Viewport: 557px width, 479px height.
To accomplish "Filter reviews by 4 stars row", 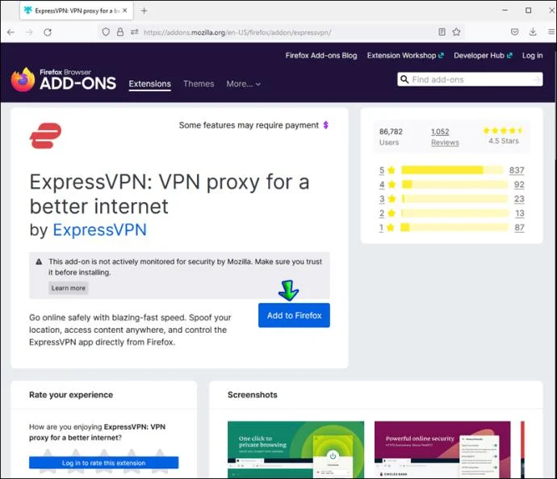I will click(x=451, y=184).
